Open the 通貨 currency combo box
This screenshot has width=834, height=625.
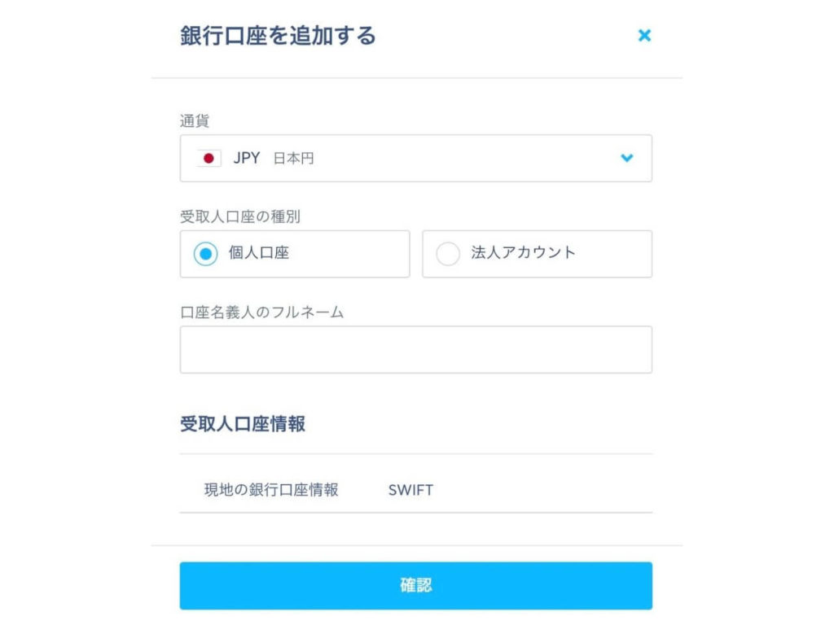415,159
